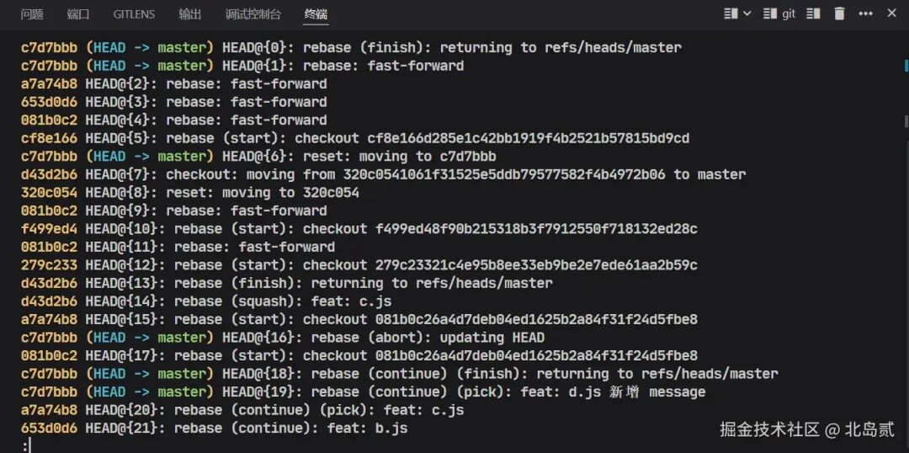
Task: Expand the launch profile dropdown chevron
Action: click(747, 13)
